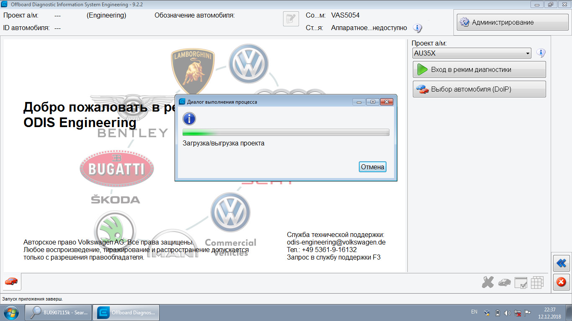Click the Bentley logo text
Viewport: 572px width, 321px height.
click(x=133, y=133)
